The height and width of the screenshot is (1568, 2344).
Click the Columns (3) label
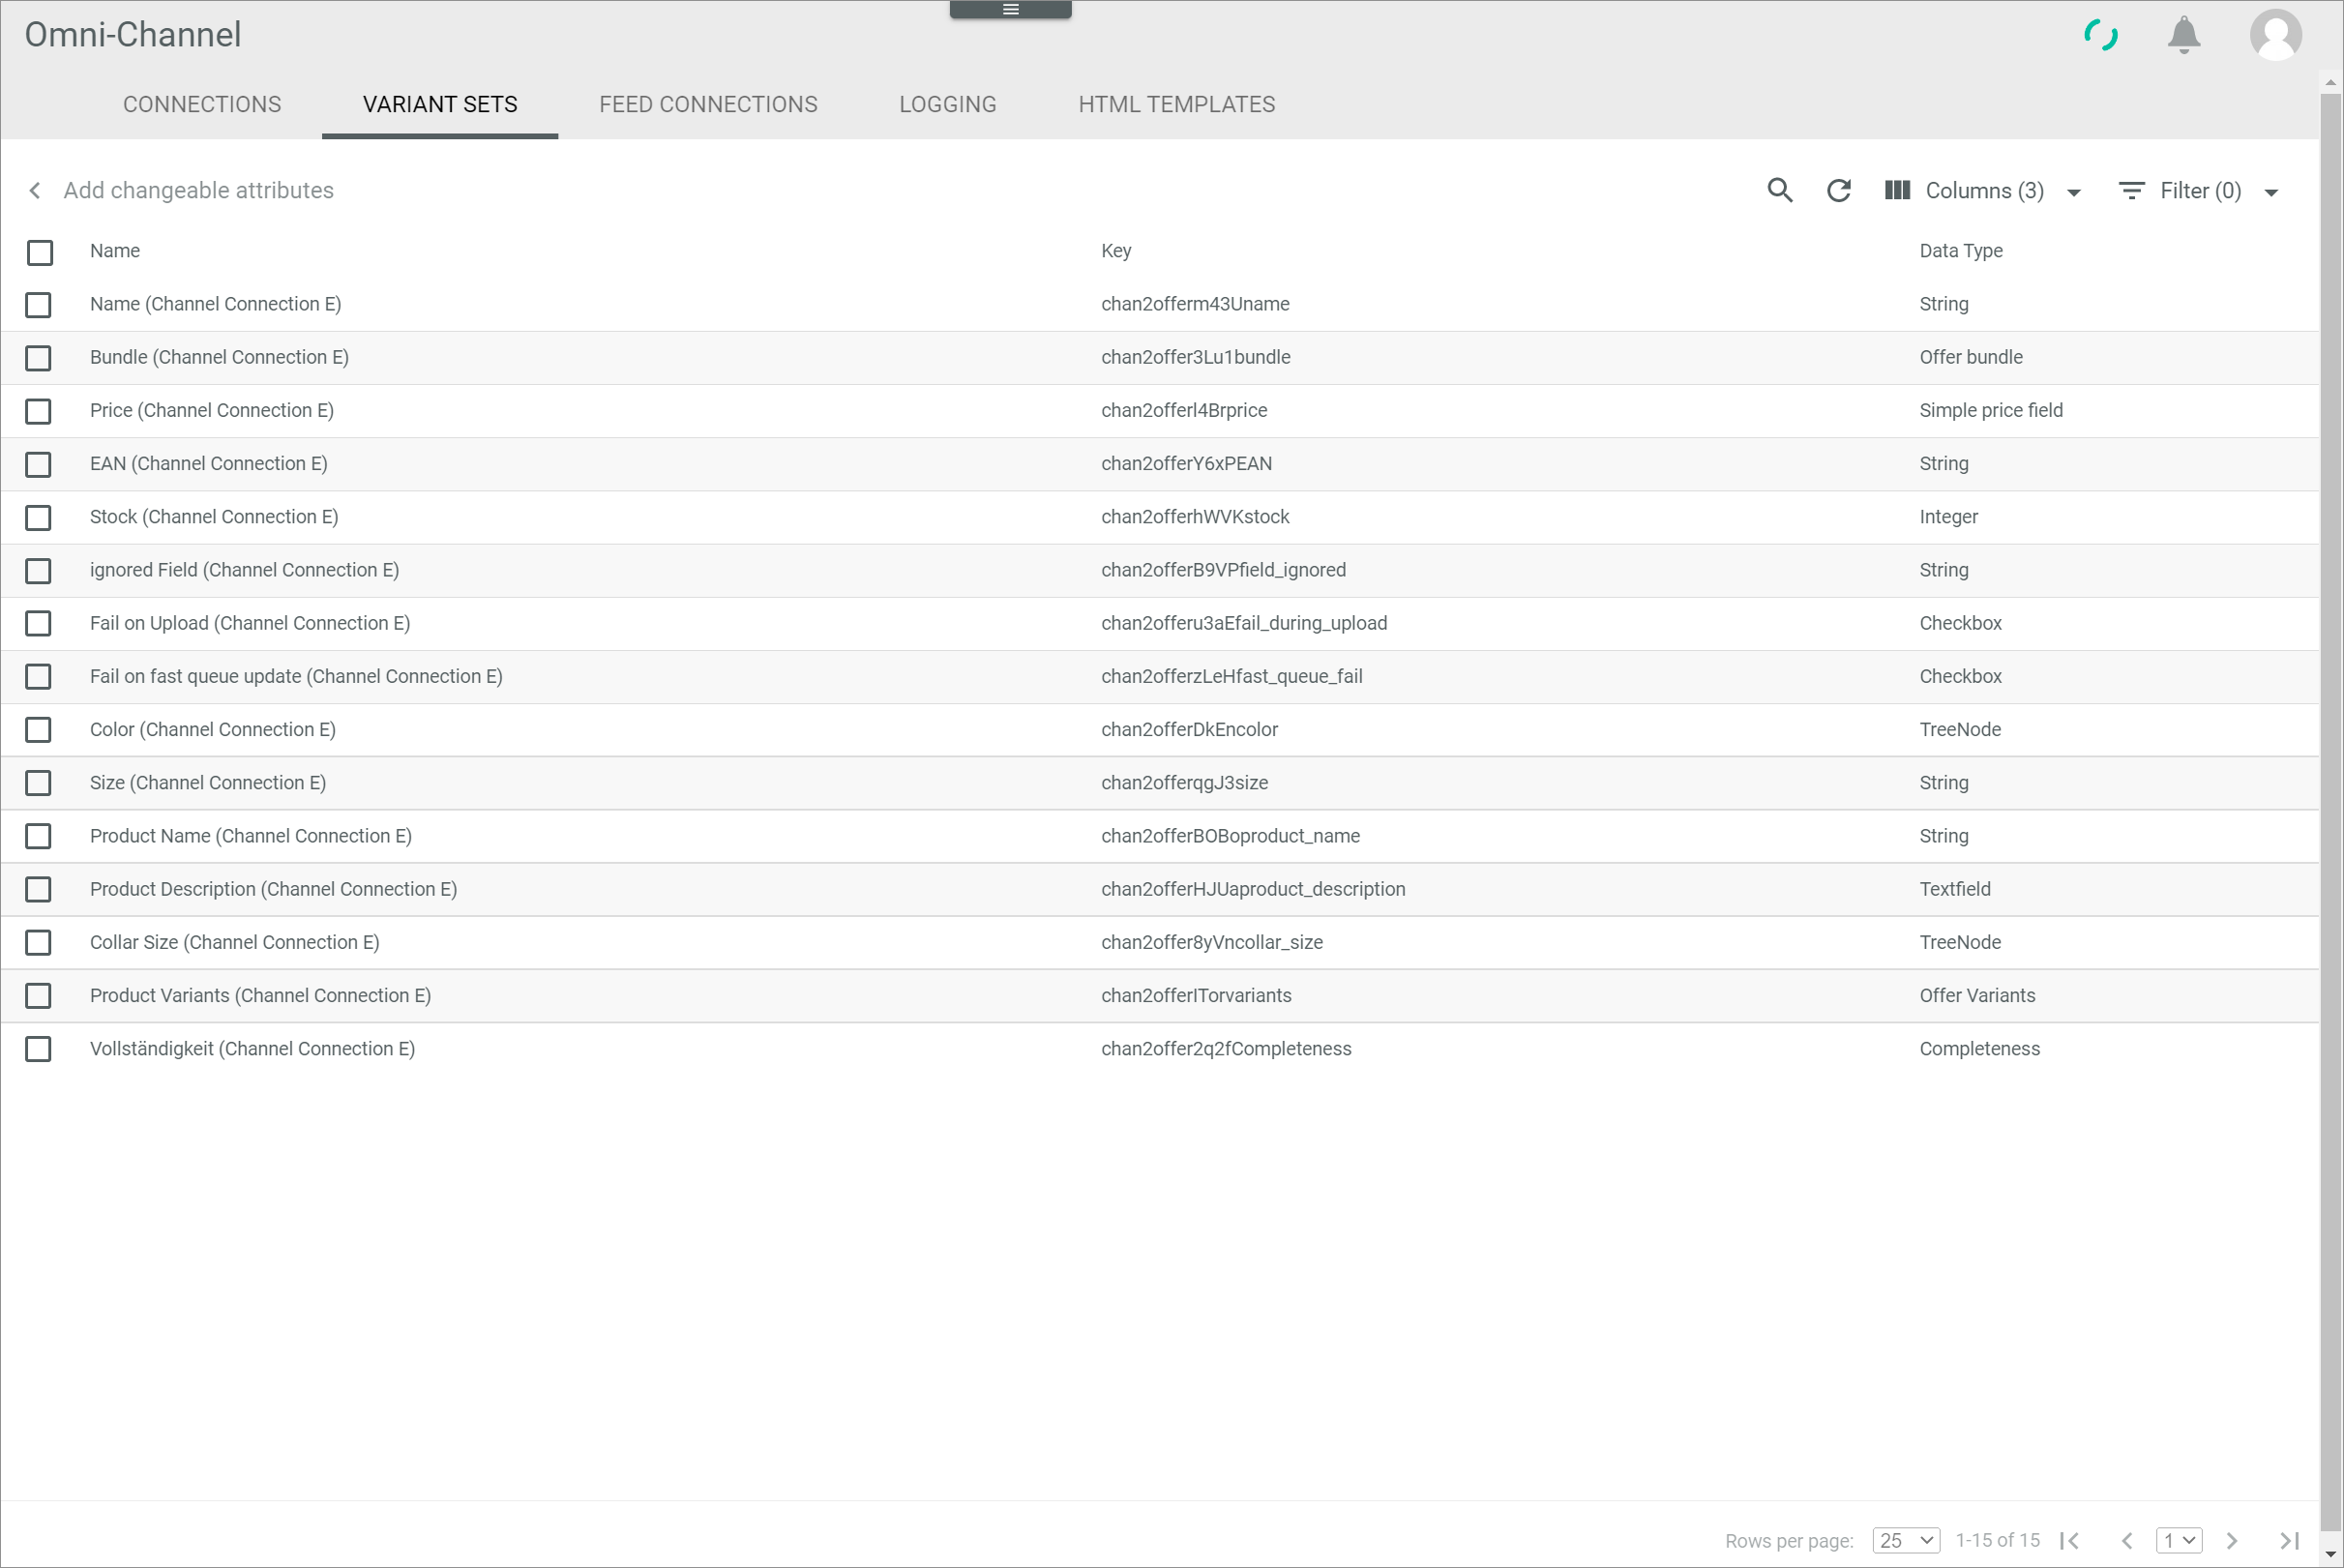pos(1984,190)
